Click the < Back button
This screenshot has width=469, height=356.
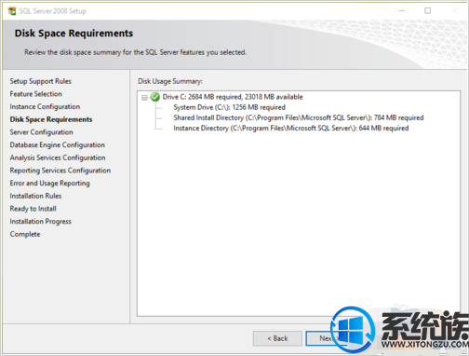point(277,338)
